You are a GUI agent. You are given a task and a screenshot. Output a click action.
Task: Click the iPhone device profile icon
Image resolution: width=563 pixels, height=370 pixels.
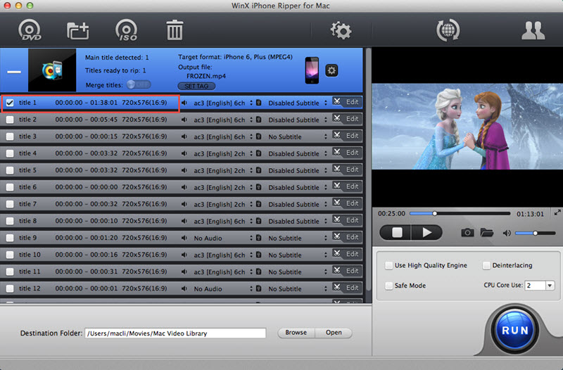coord(312,70)
